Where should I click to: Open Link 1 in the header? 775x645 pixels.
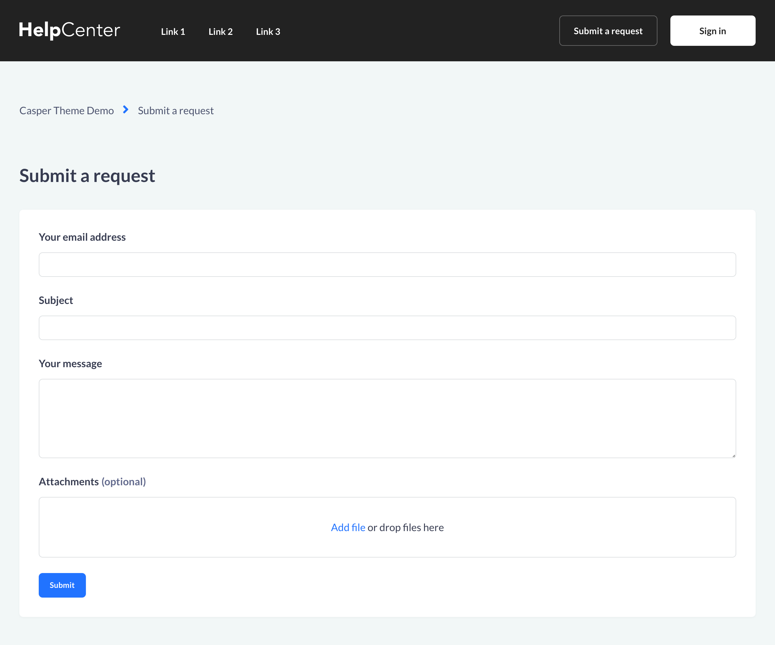click(173, 32)
